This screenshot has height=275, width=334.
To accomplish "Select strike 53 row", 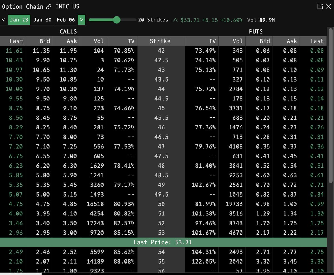I will pyautogui.click(x=163, y=233).
